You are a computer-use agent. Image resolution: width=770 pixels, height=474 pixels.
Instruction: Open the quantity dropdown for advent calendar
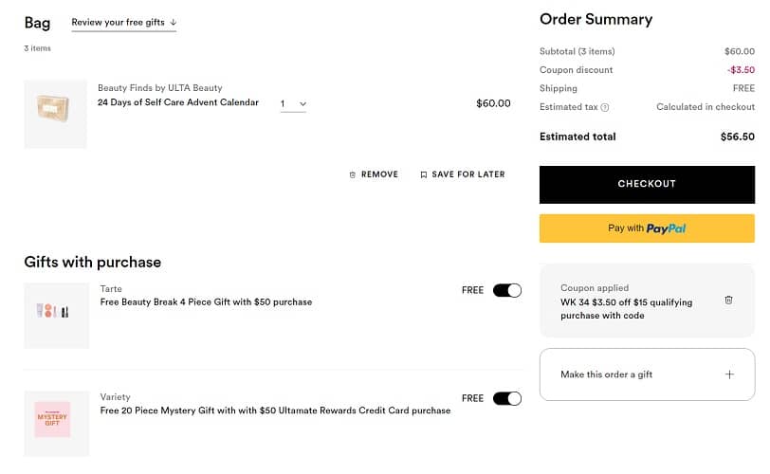pos(293,103)
